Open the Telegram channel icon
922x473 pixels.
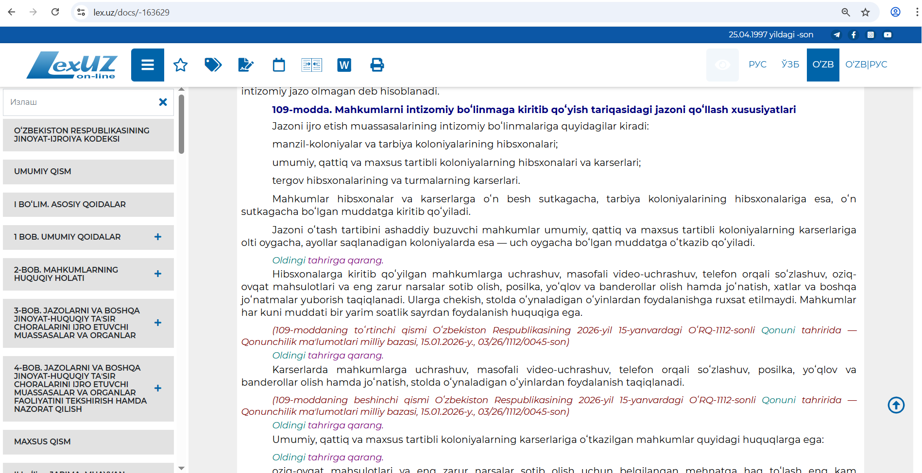pyautogui.click(x=837, y=35)
